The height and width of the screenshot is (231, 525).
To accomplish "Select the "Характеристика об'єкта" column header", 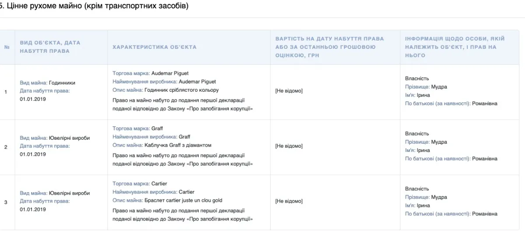I will [154, 47].
